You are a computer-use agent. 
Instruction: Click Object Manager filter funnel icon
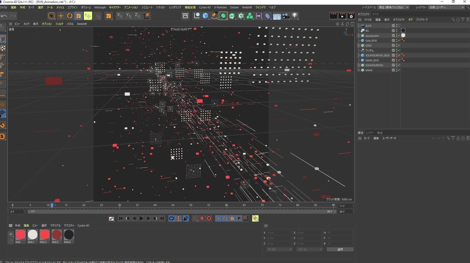click(463, 19)
